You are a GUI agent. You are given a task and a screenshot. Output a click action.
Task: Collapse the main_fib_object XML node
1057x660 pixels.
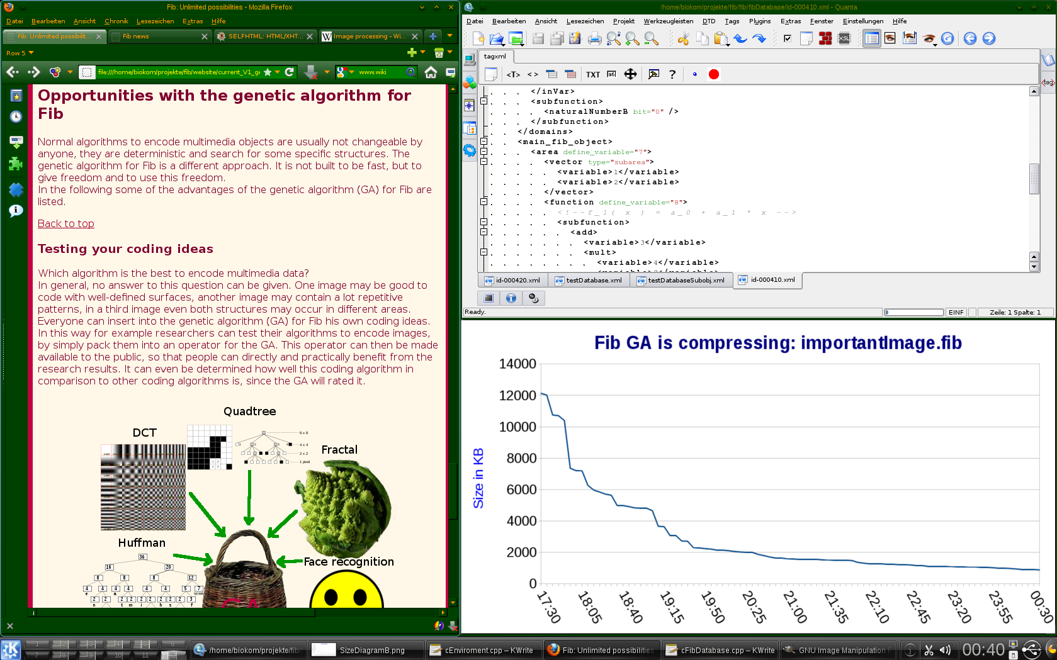[483, 142]
